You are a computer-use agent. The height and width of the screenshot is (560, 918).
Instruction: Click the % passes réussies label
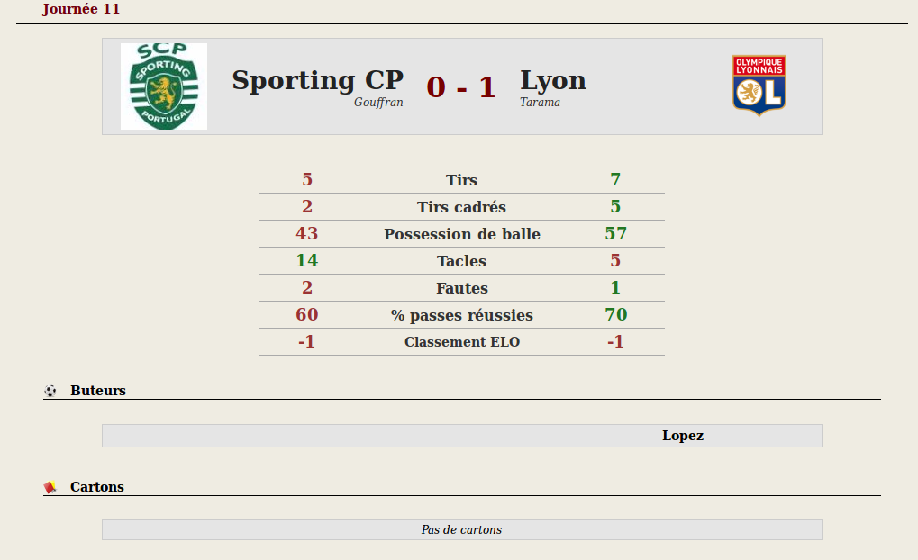coord(462,315)
